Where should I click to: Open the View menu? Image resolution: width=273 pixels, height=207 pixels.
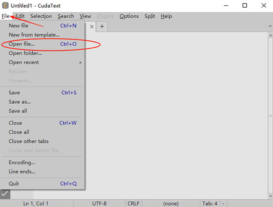[x=86, y=16]
